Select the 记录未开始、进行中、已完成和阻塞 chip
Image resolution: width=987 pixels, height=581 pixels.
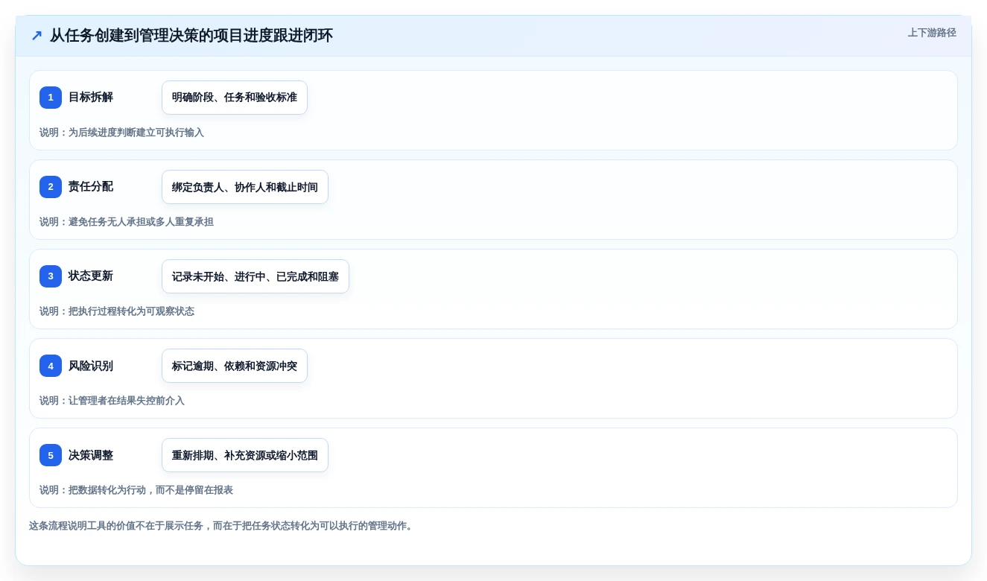(x=256, y=276)
